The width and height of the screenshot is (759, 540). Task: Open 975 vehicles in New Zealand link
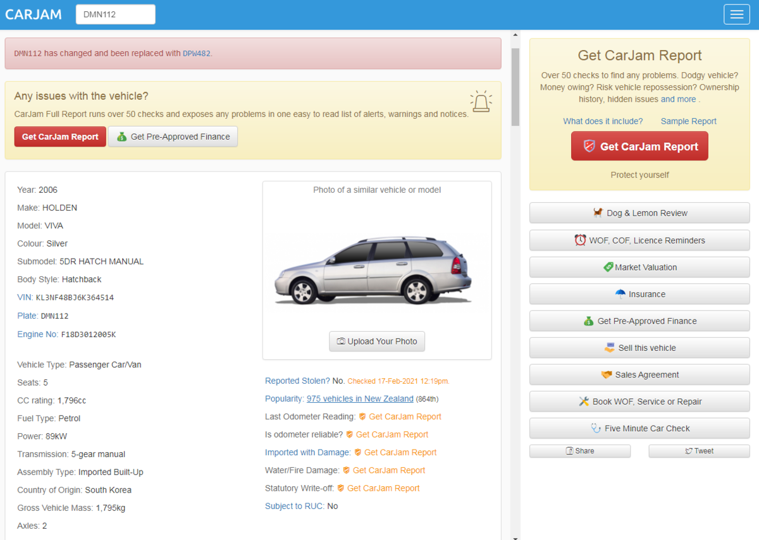[x=360, y=399]
